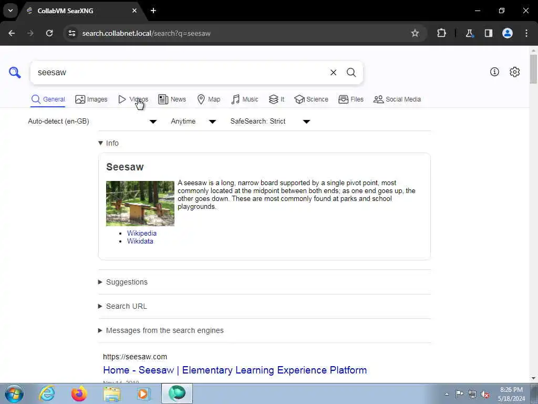Reload the current page
The image size is (538, 404).
coord(49,33)
